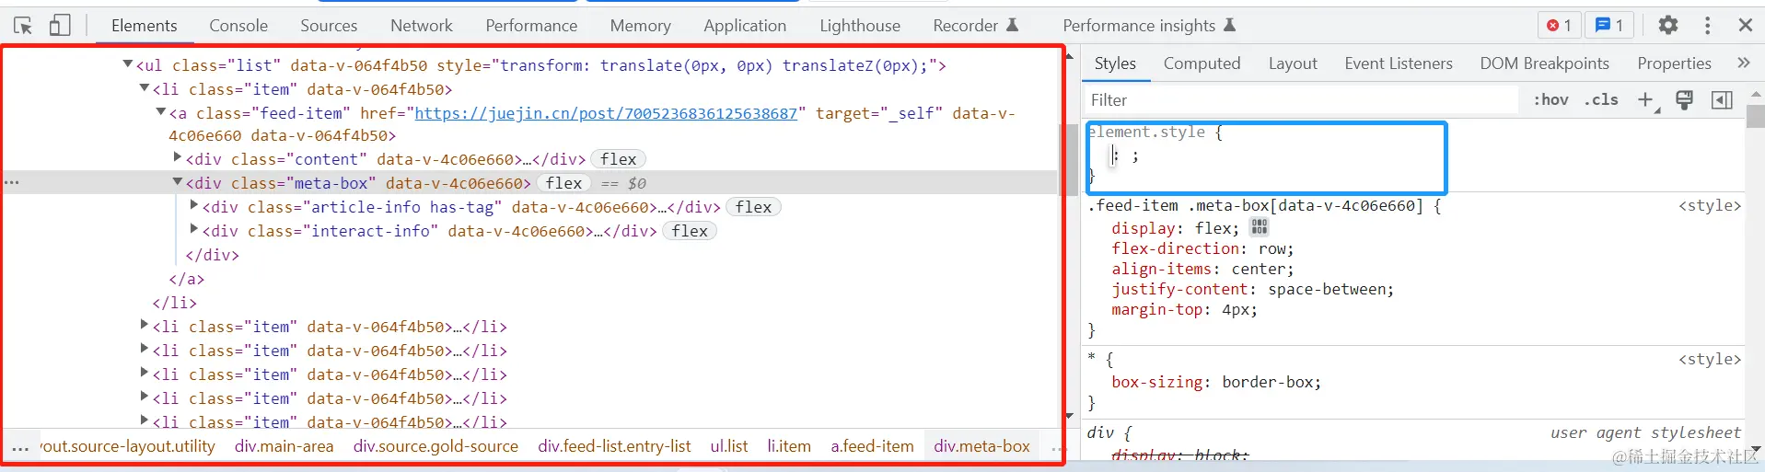Image resolution: width=1765 pixels, height=472 pixels.
Task: Expand the interact-info div node
Action: pos(194,229)
